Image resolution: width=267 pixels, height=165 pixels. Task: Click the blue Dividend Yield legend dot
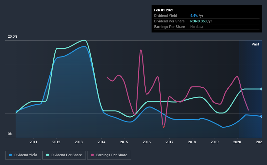coord(10,155)
